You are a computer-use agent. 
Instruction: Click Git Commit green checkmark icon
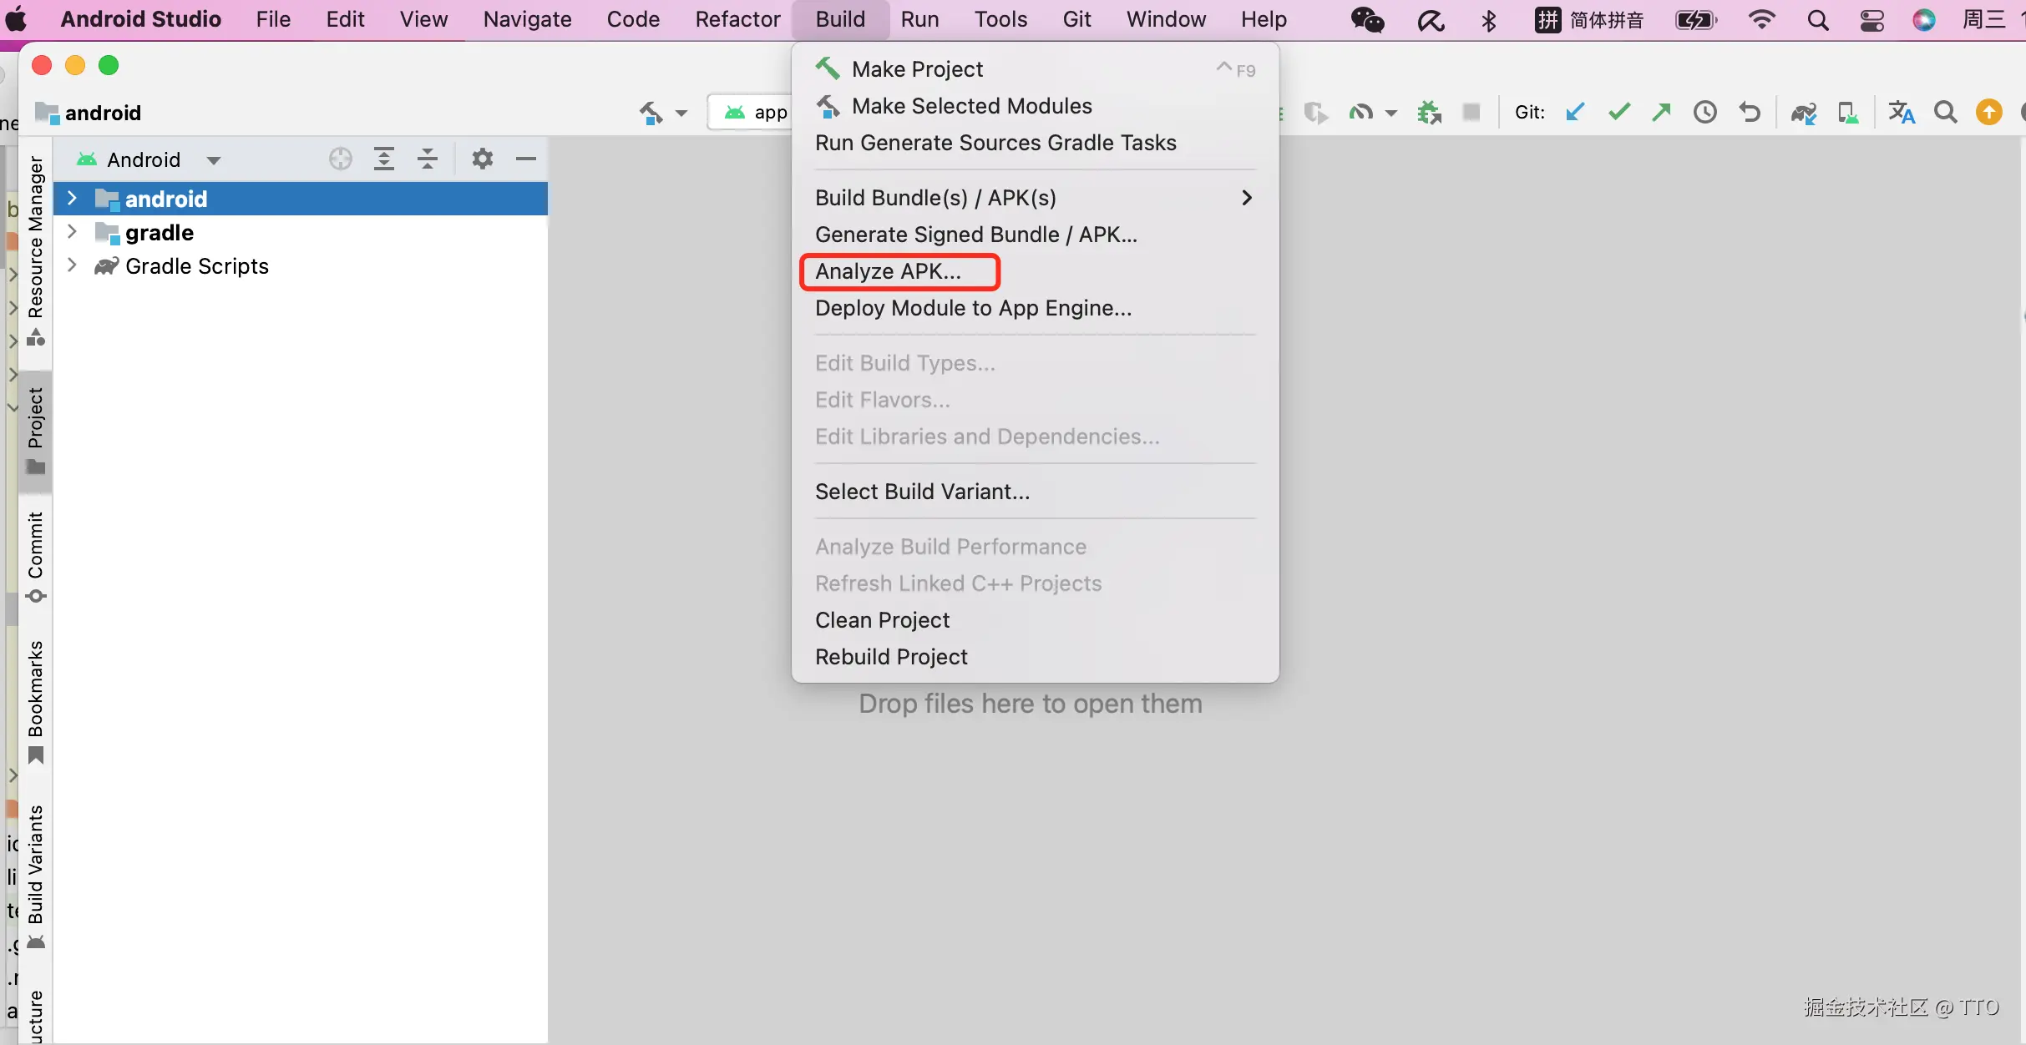(x=1619, y=112)
